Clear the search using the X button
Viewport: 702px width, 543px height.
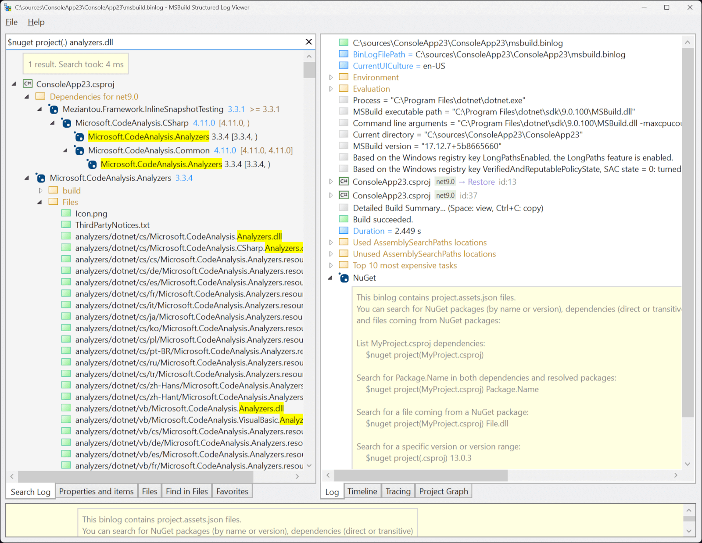click(309, 42)
